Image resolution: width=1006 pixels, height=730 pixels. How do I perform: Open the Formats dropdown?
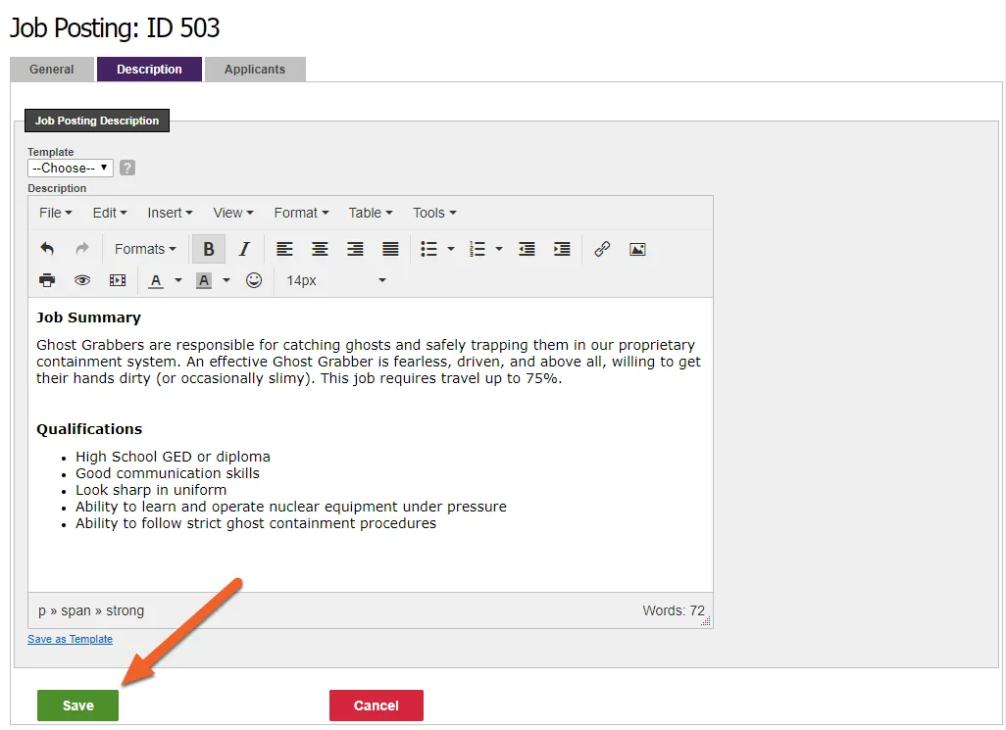145,249
